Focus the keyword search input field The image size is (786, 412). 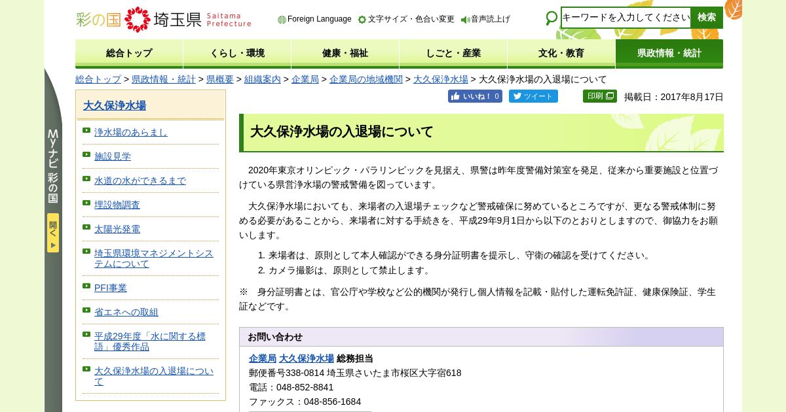626,18
